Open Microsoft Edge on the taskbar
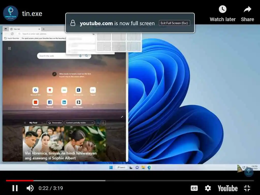260x195 pixels. (x=149, y=168)
